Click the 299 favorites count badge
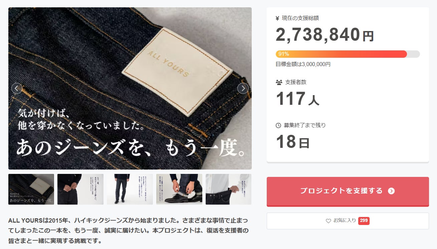This screenshot has width=437, height=249. pos(364,221)
